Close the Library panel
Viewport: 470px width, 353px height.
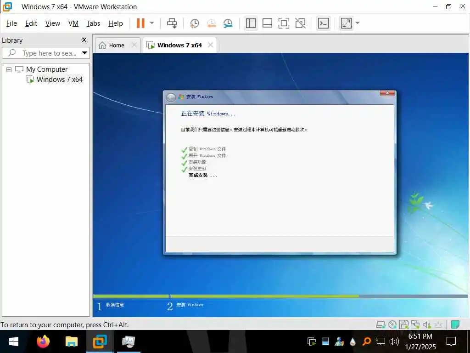point(84,40)
